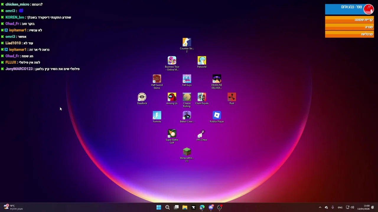The width and height of the screenshot is (378, 212).
Task: Open the notification bell in the tray
Action: click(373, 207)
